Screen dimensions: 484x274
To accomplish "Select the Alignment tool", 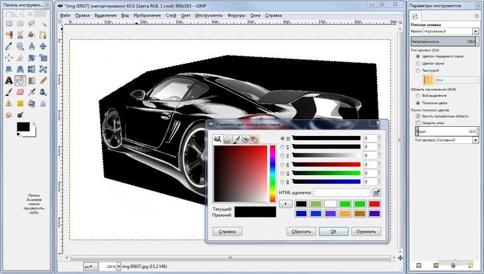I will click(9, 58).
